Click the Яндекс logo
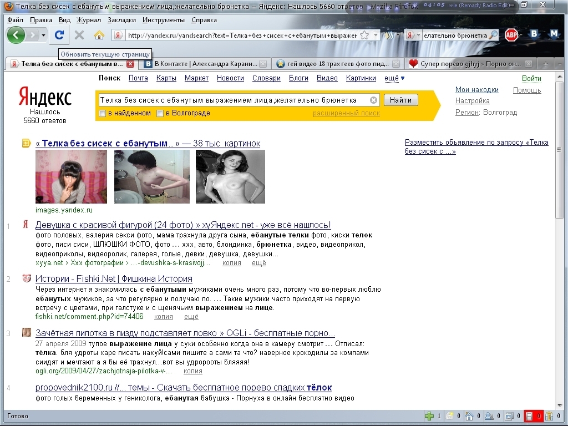The width and height of the screenshot is (568, 426). (x=45, y=98)
